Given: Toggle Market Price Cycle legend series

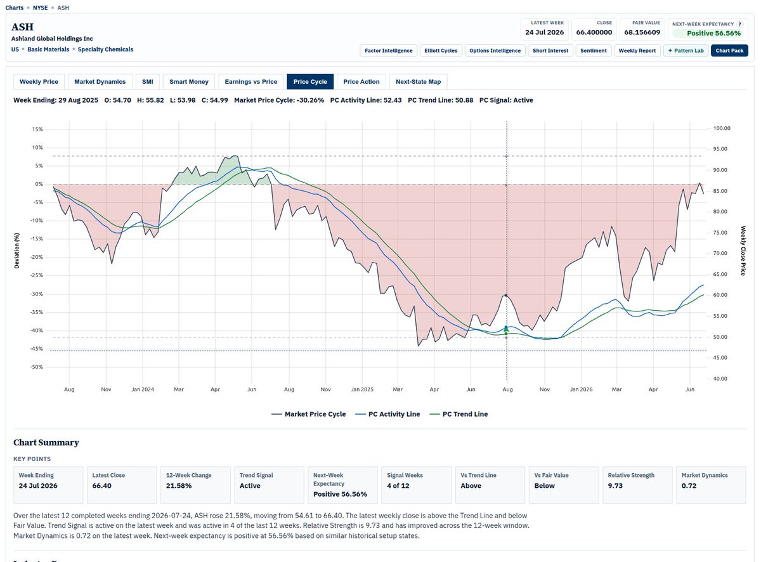Looking at the screenshot, I should (309, 414).
